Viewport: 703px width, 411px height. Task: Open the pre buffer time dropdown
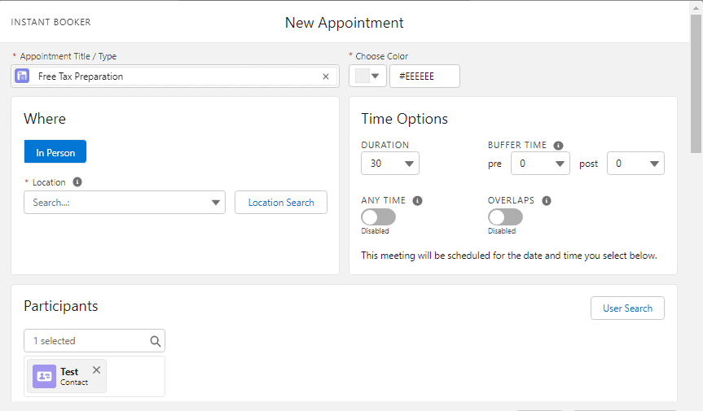tap(540, 164)
